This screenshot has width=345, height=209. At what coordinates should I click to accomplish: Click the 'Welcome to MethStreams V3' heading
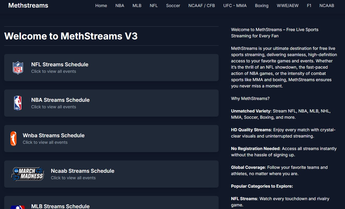tap(71, 36)
